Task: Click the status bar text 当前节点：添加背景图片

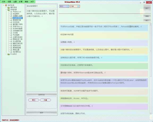Action: click(11, 120)
